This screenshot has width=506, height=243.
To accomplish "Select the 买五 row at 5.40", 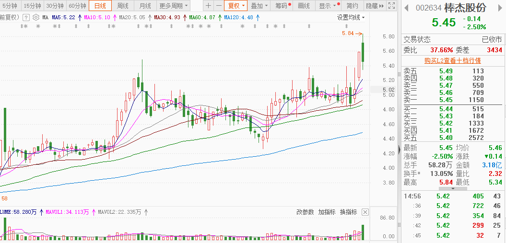I will [452, 138].
